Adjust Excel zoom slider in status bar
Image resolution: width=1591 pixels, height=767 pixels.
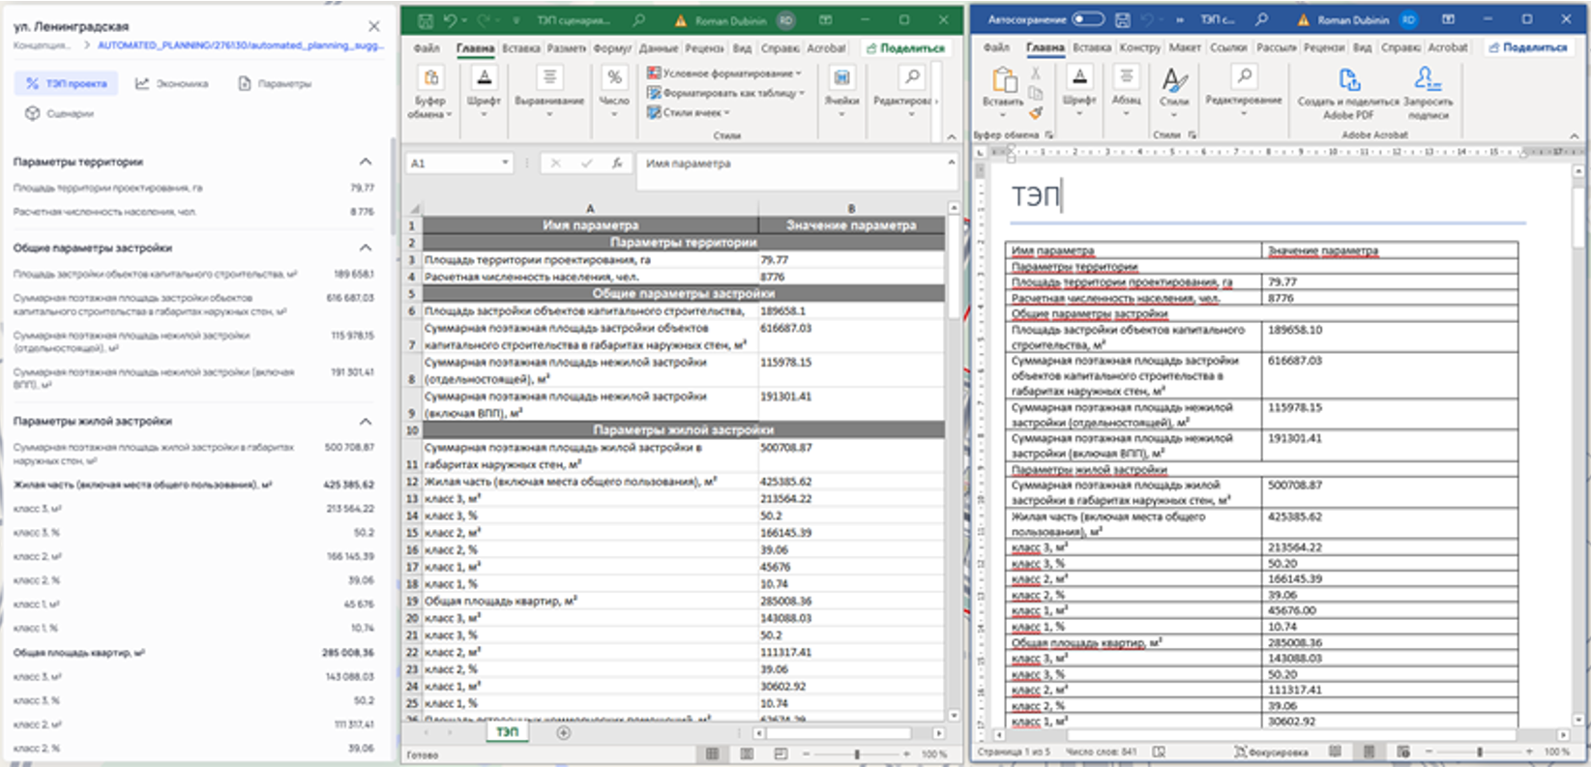[857, 753]
